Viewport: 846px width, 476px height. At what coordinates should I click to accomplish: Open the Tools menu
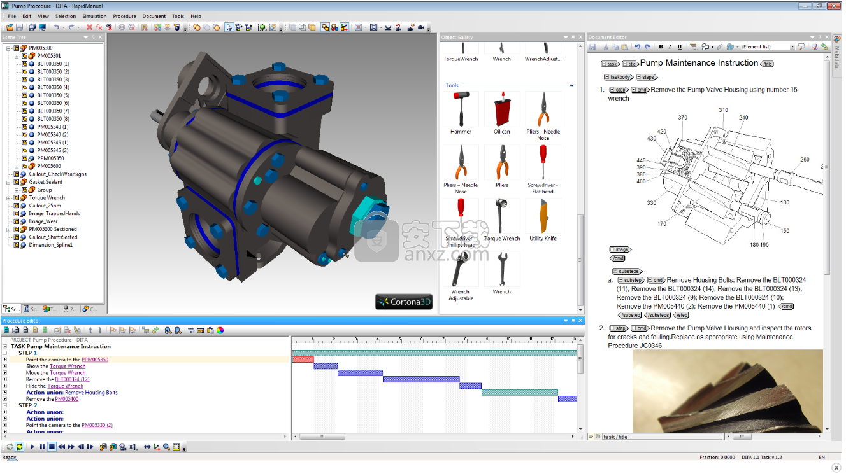click(x=178, y=16)
